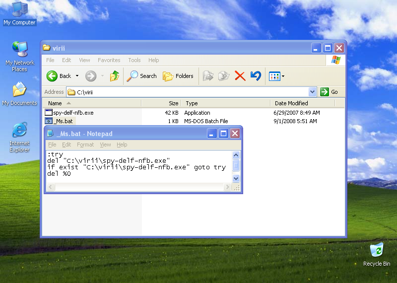The width and height of the screenshot is (397, 283).
Task: Open the View menu in virii window
Action: pyautogui.click(x=84, y=60)
